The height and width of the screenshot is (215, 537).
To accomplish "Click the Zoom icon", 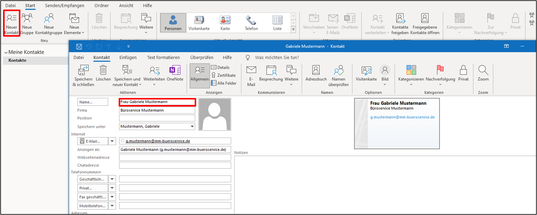I will point(483,70).
